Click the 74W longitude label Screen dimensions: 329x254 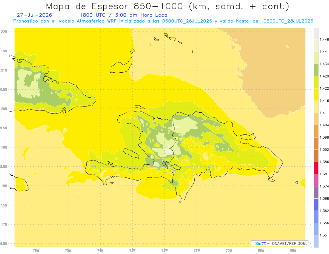coord(100,250)
